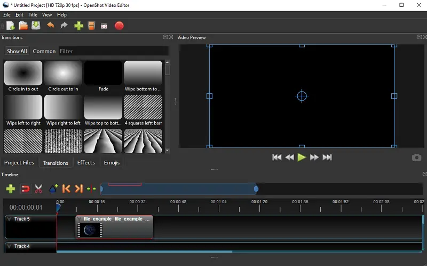The image size is (427, 266).
Task: Click the transitions Filter text field
Action: (x=114, y=51)
